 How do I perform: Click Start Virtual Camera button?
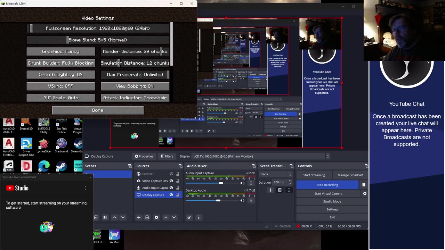[328, 193]
